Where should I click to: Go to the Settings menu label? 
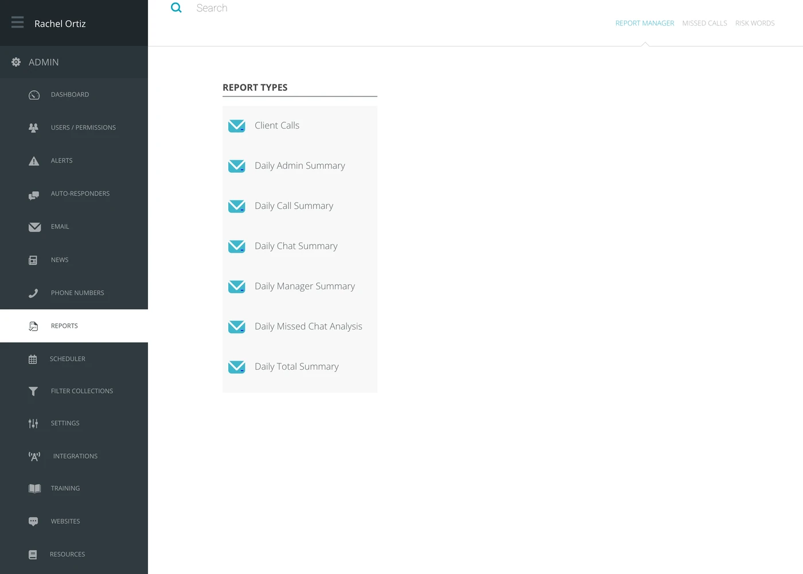65,423
